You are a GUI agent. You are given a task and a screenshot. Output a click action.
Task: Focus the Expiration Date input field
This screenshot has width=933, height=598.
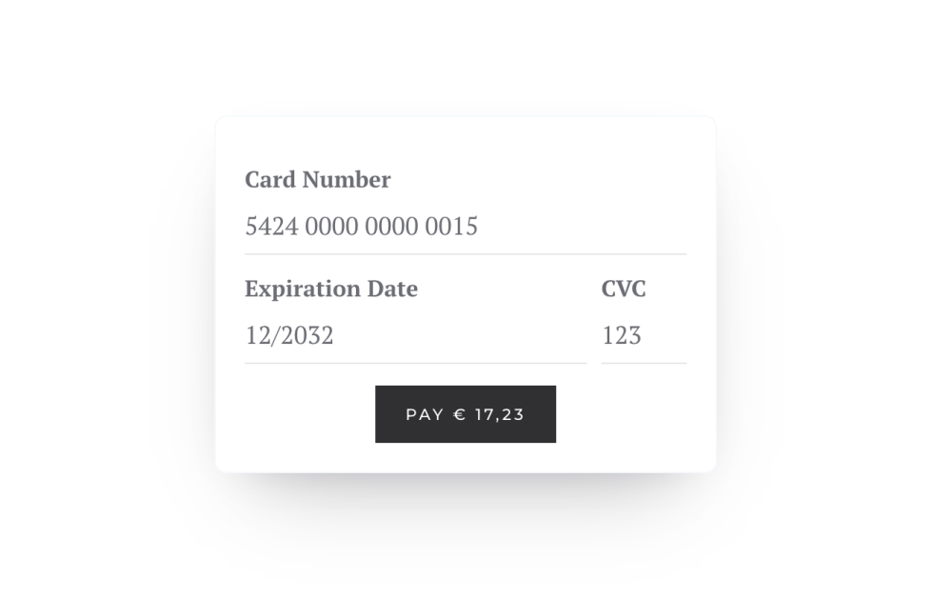pyautogui.click(x=415, y=335)
